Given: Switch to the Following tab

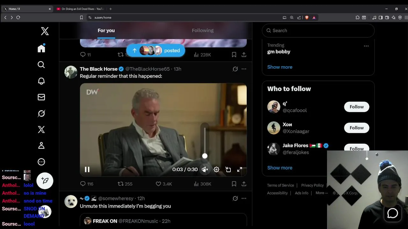Looking at the screenshot, I should 203,31.
